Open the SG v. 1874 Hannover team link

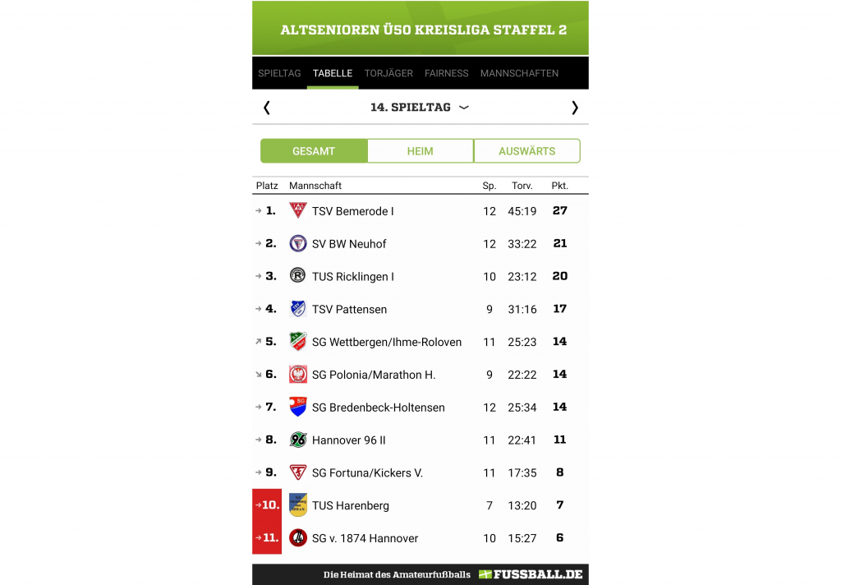(x=365, y=538)
